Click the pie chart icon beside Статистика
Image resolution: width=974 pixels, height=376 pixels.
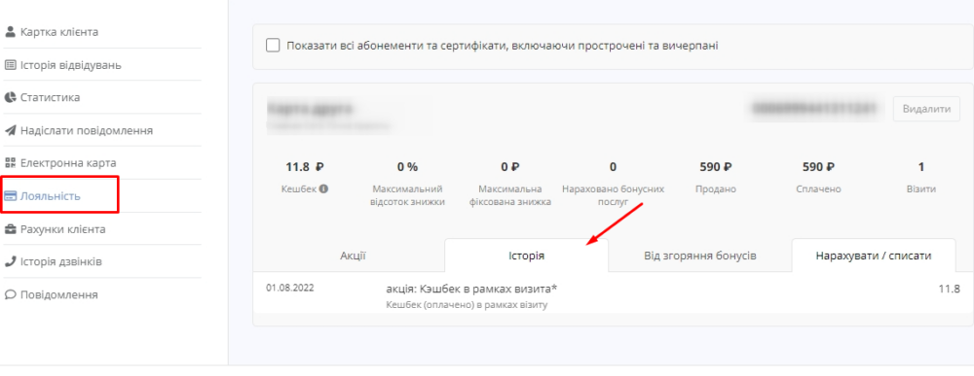pyautogui.click(x=10, y=98)
